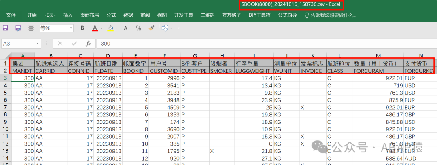Open the 等线 font name dropdown
Viewport: 437px width, 165px height.
point(71,28)
